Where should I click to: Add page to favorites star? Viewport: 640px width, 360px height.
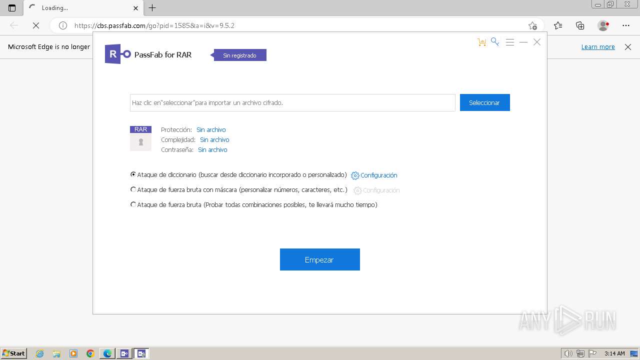click(x=532, y=25)
